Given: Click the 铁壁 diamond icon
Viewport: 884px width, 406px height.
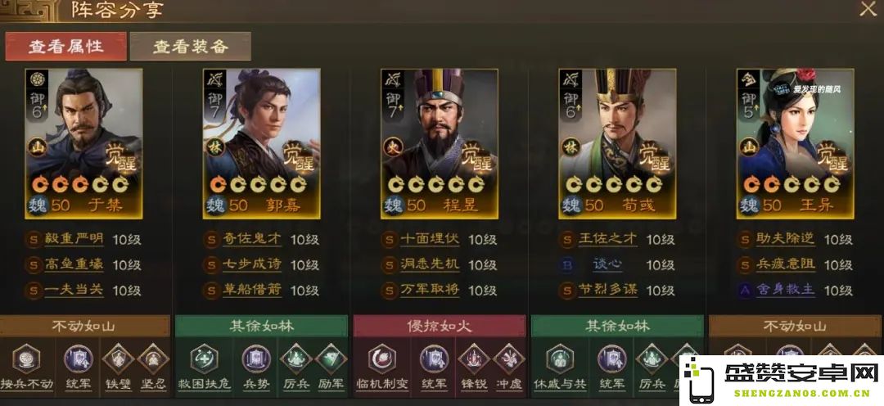Looking at the screenshot, I should (119, 359).
